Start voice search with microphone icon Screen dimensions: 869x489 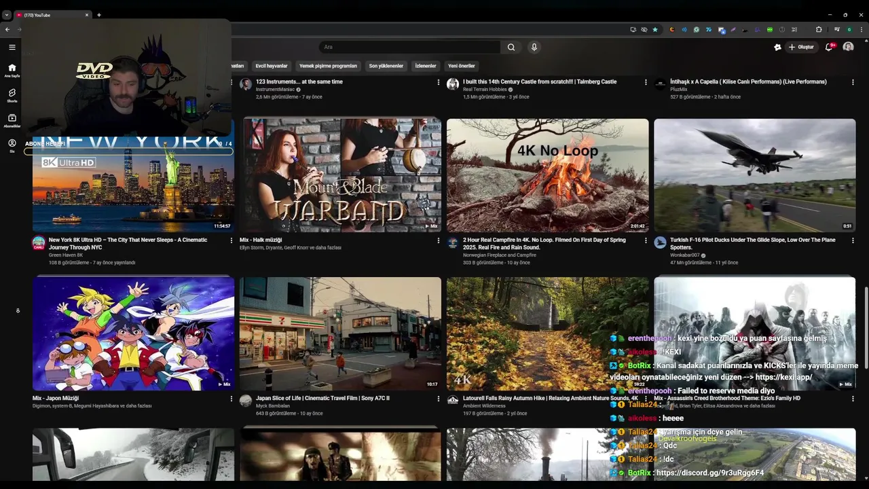534,47
